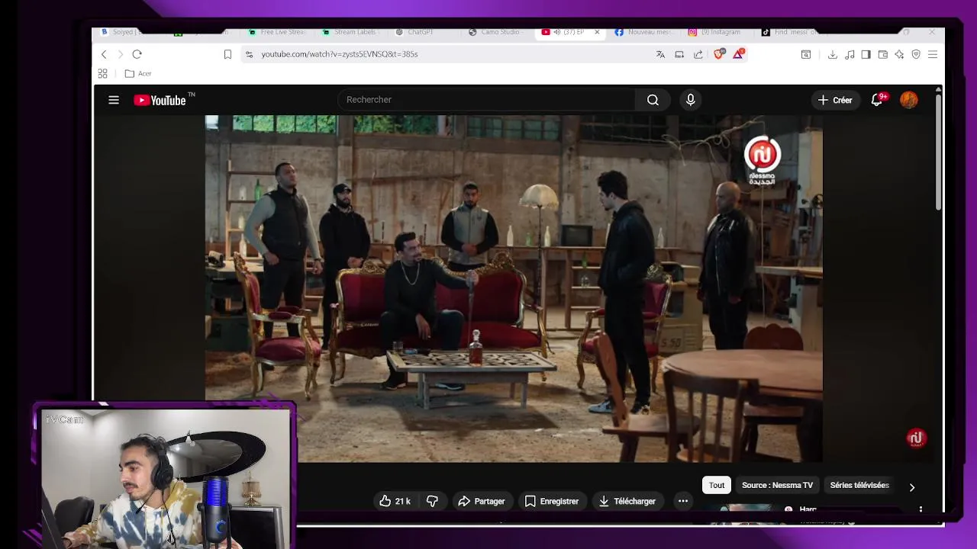Open the browser playlist music-note icon
Viewport: 977px width, 549px height.
pos(850,54)
